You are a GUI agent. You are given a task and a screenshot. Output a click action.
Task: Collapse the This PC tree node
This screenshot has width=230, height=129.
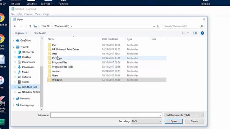(14, 47)
